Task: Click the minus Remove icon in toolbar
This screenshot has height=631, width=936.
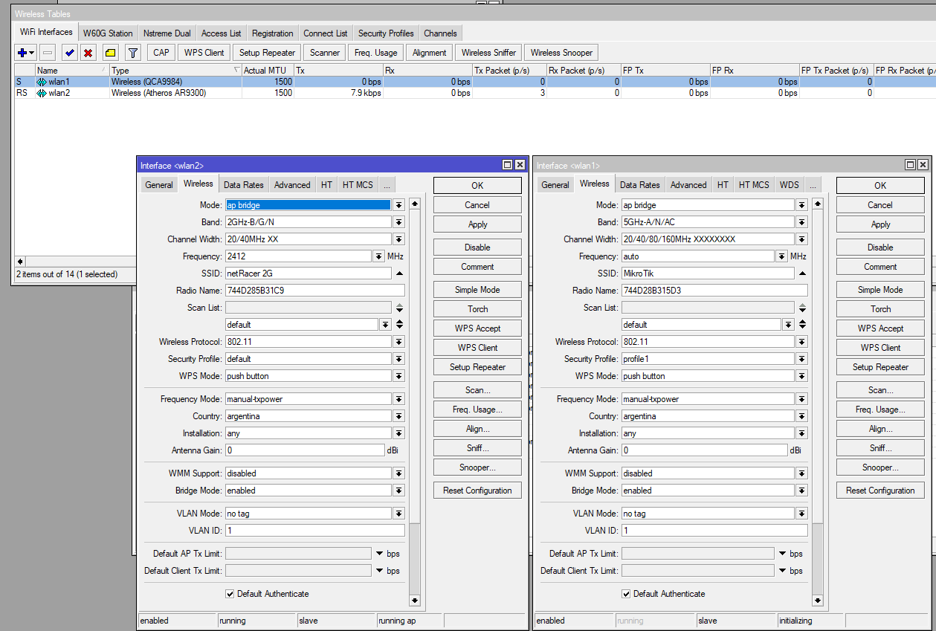Action: tap(48, 53)
